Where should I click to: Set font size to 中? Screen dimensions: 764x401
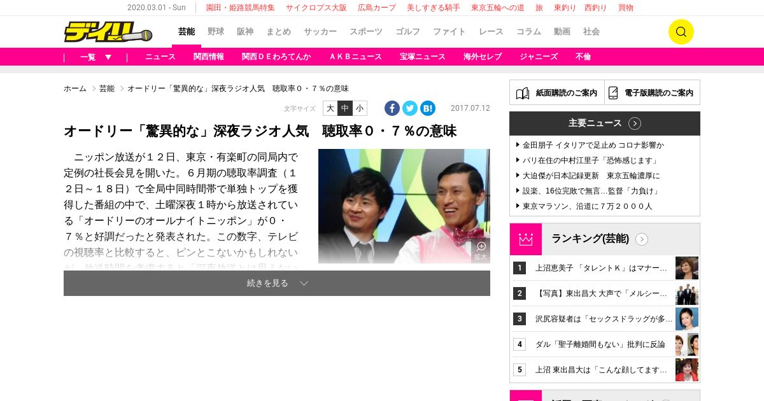click(x=345, y=108)
